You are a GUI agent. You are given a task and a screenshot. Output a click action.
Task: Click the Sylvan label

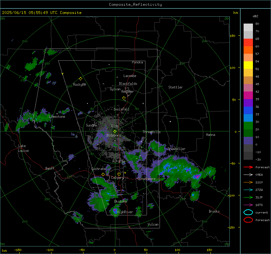(x=115, y=89)
